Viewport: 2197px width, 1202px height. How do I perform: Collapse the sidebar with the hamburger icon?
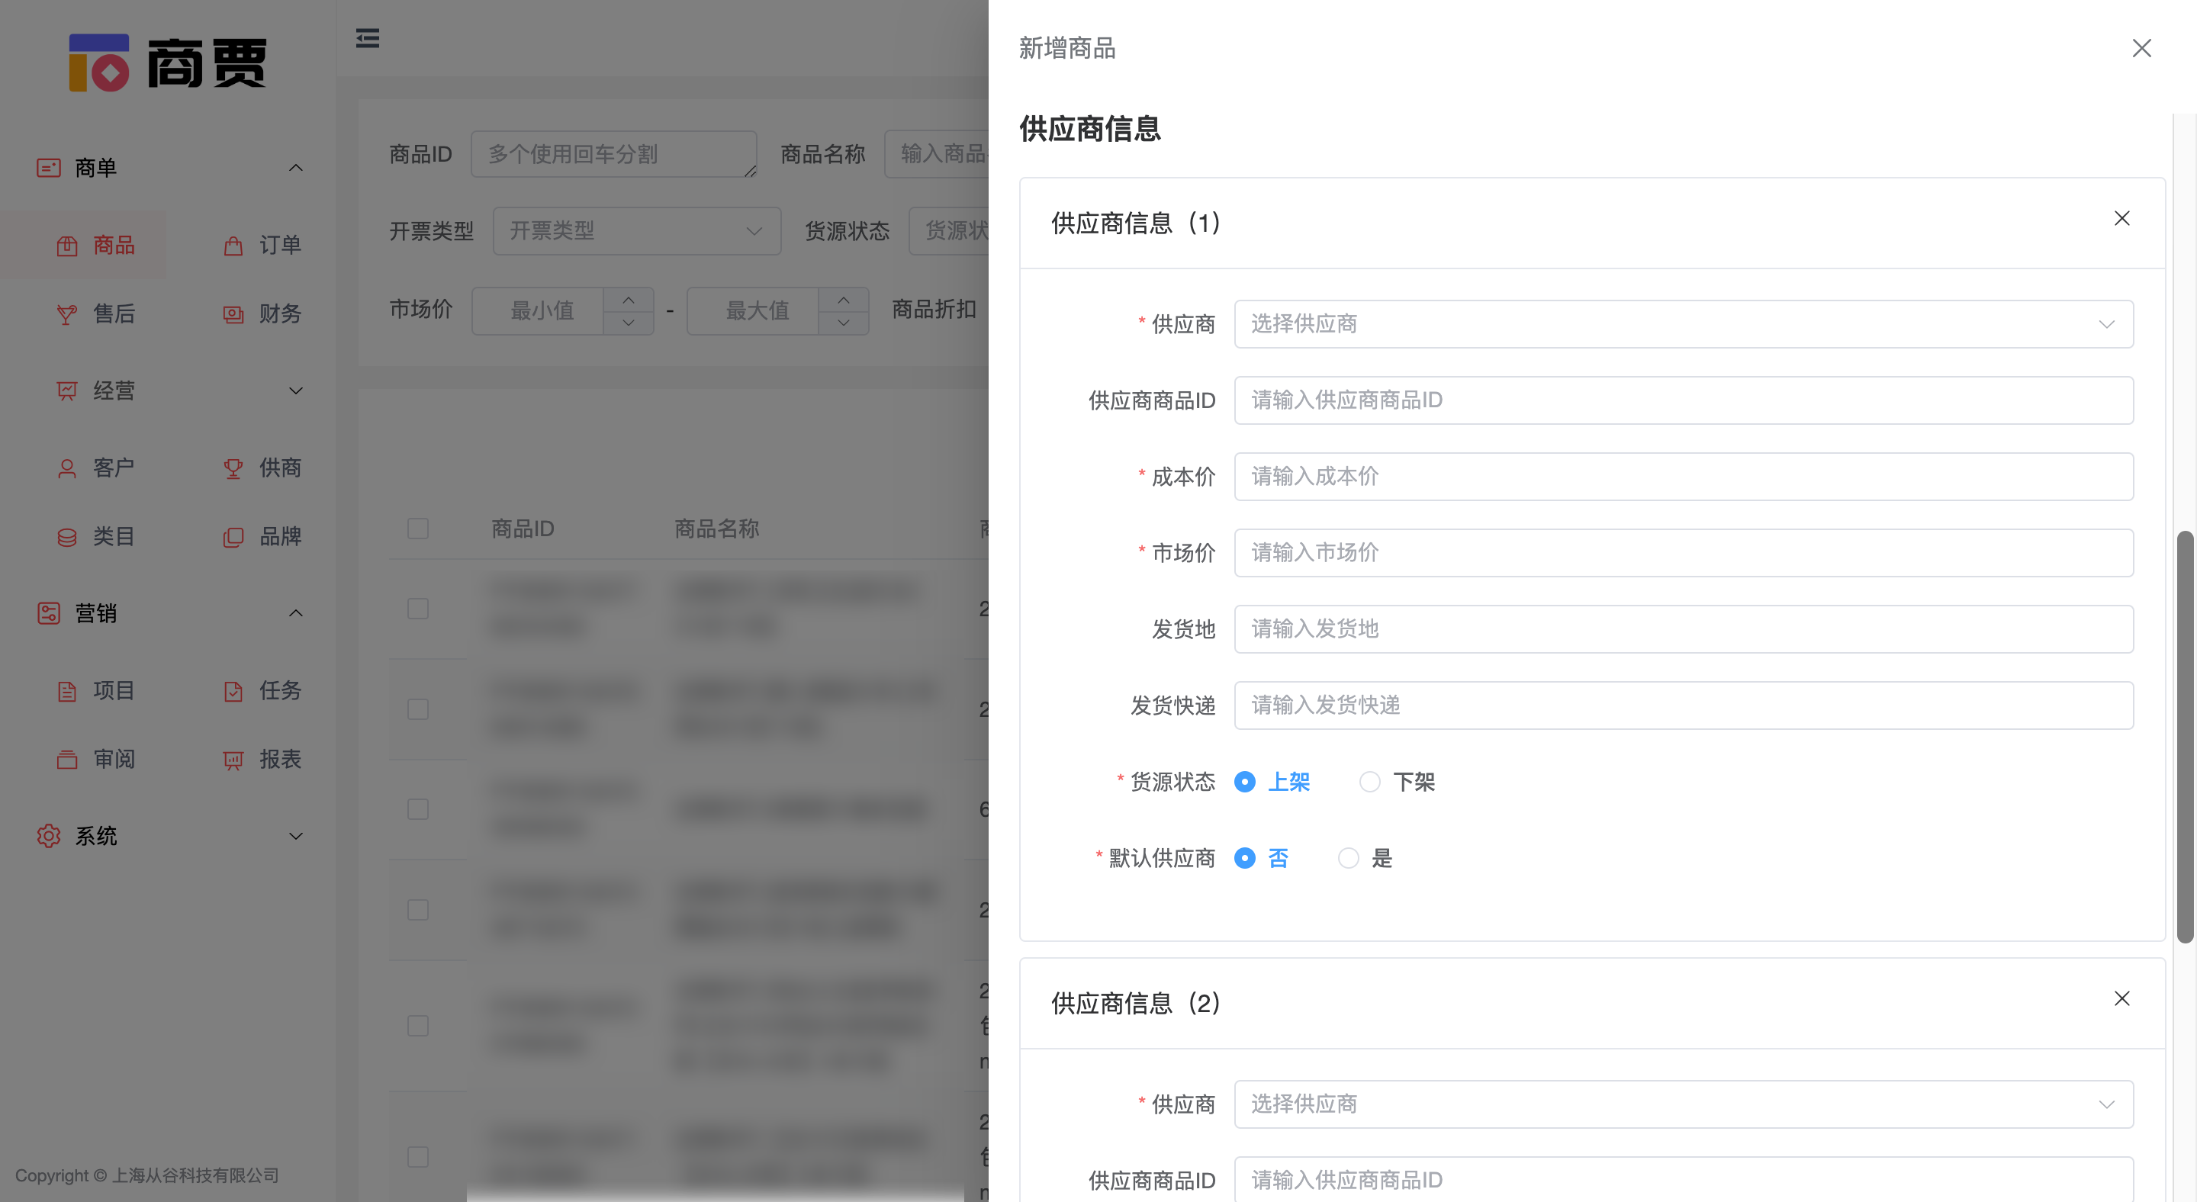click(368, 38)
